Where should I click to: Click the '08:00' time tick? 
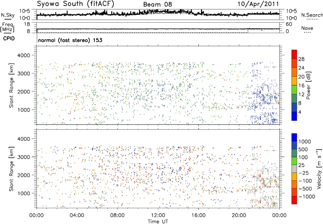click(x=117, y=216)
